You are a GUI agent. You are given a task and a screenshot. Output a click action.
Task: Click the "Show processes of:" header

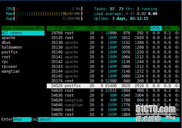(x=23, y=28)
